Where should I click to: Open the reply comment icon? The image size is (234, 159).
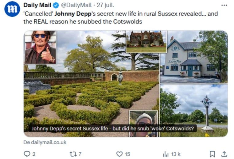27,153
